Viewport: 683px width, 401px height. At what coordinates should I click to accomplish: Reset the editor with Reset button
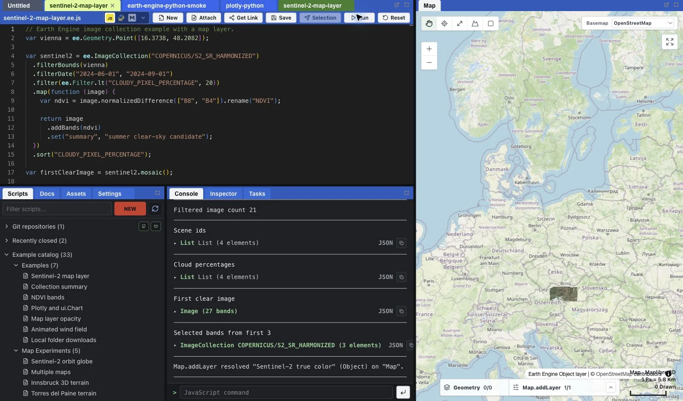[x=394, y=18]
